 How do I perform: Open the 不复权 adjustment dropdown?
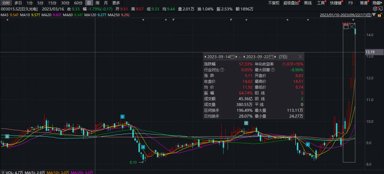[x=273, y=3]
